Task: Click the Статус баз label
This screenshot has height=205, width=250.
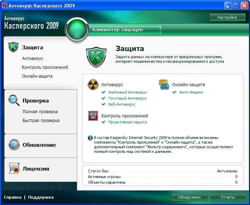Action: [98, 171]
